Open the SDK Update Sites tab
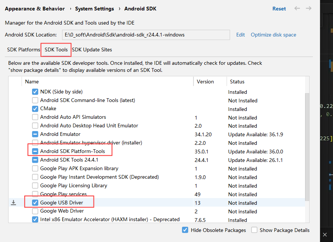The width and height of the screenshot is (333, 242). [x=92, y=50]
